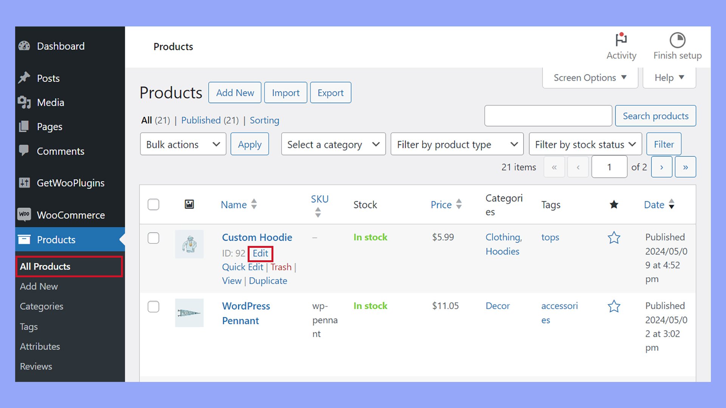Star the WordPress Pennant product

click(614, 306)
